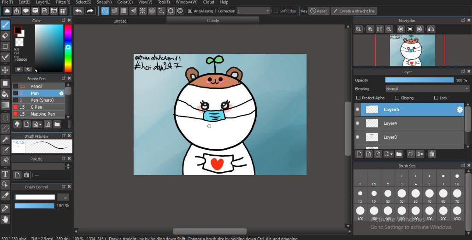The image size is (472, 240).
Task: Adjust the layer Opacity slider
Action: (x=419, y=80)
